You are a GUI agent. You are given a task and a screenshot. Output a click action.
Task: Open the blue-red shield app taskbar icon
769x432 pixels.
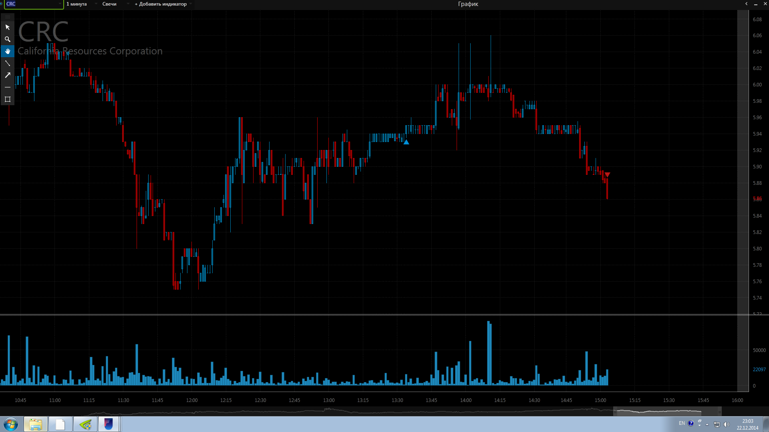point(109,424)
